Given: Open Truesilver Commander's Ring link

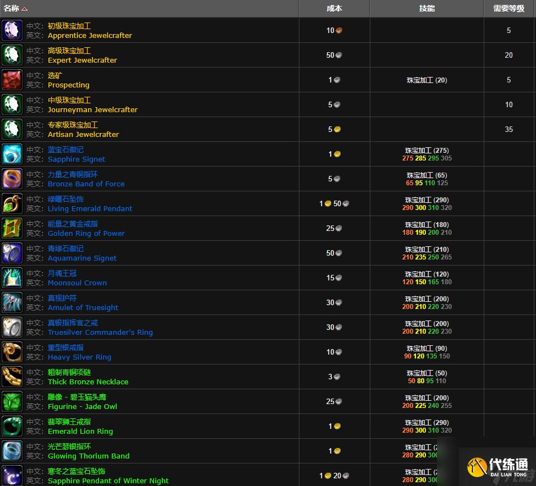Looking at the screenshot, I should (x=100, y=332).
